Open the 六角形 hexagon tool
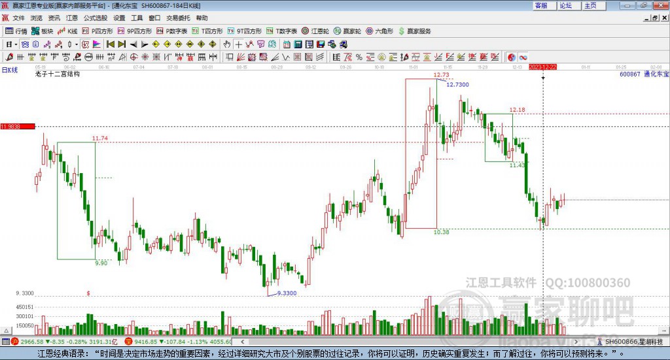Image resolution: width=670 pixels, height=360 pixels. (x=379, y=31)
